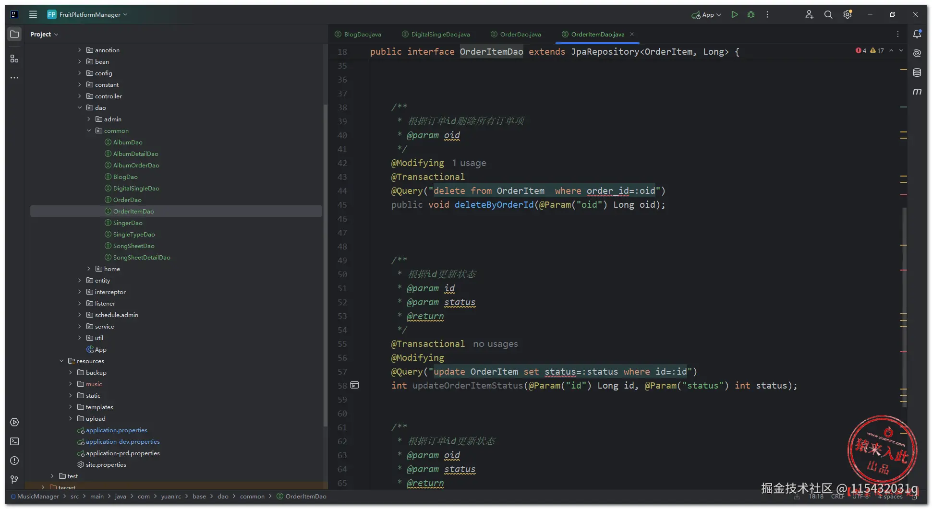Expand the service folder
The height and width of the screenshot is (509, 932).
[x=80, y=326]
